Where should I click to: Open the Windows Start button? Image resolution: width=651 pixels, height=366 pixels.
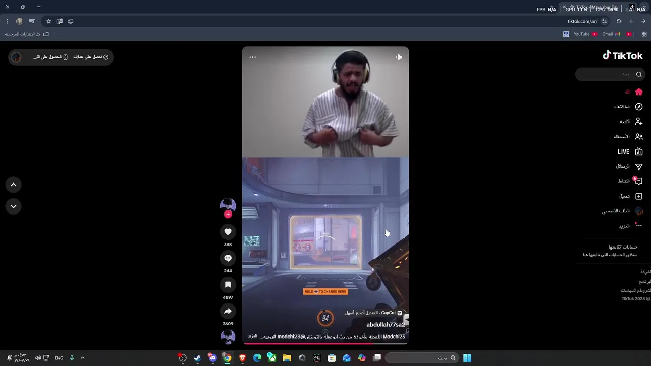coord(467,358)
